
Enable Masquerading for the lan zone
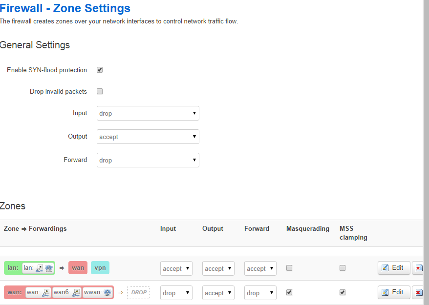[x=289, y=268]
